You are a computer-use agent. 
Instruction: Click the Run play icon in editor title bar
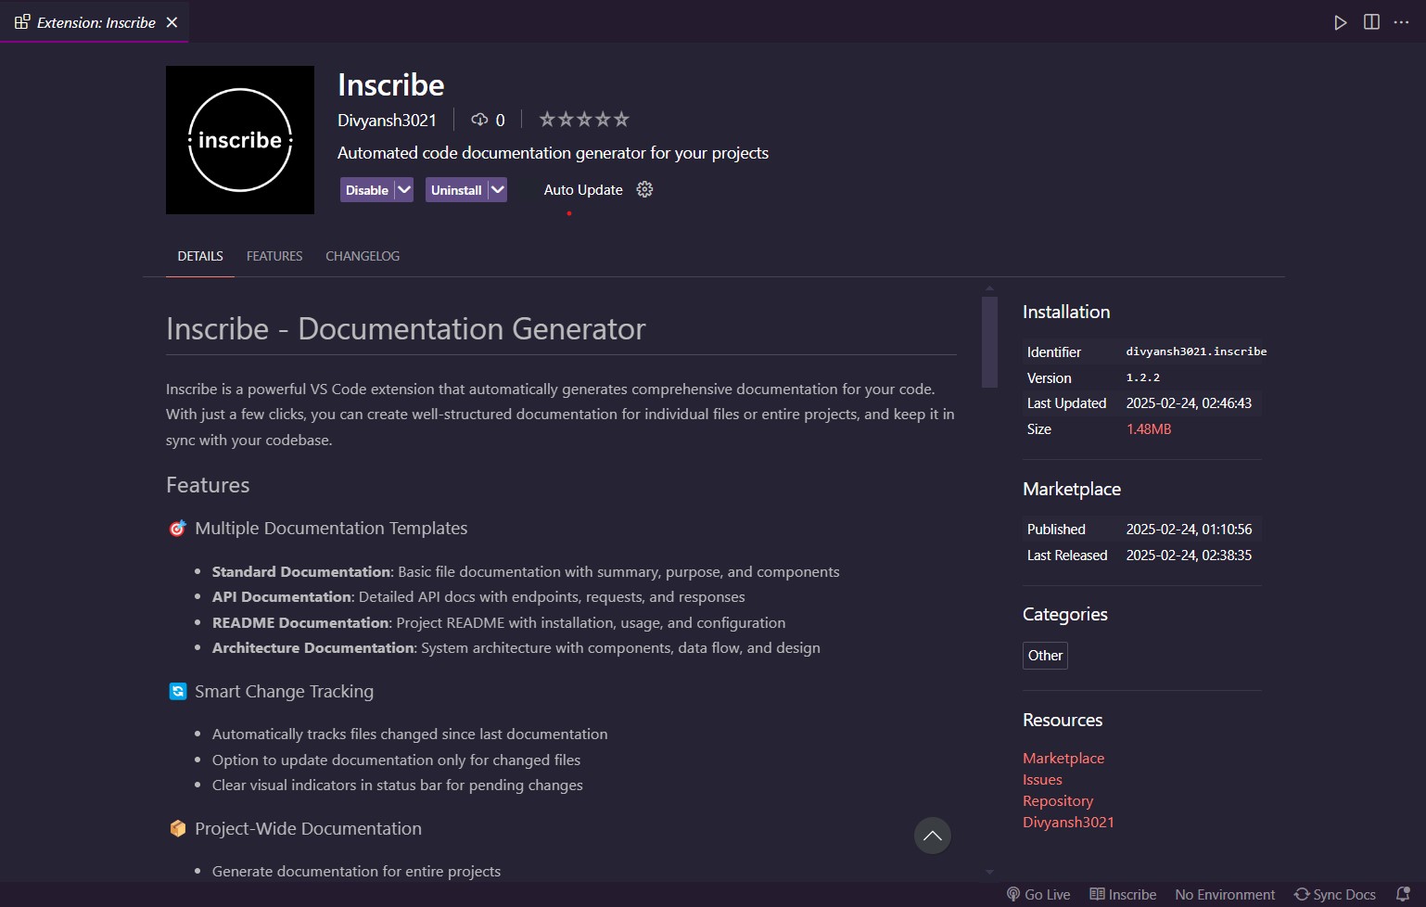pyautogui.click(x=1340, y=22)
